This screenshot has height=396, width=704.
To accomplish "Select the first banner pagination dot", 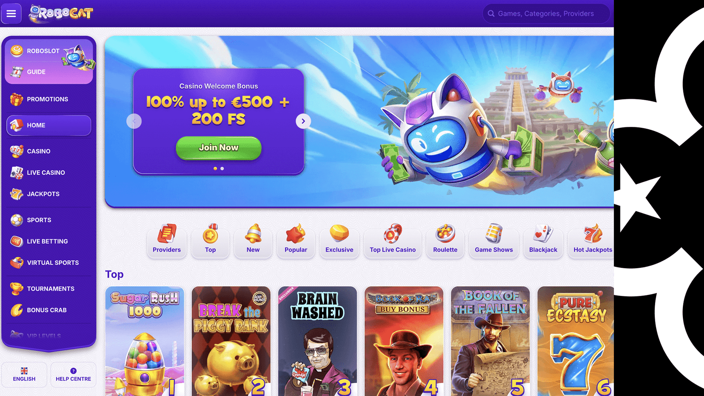I will [215, 169].
